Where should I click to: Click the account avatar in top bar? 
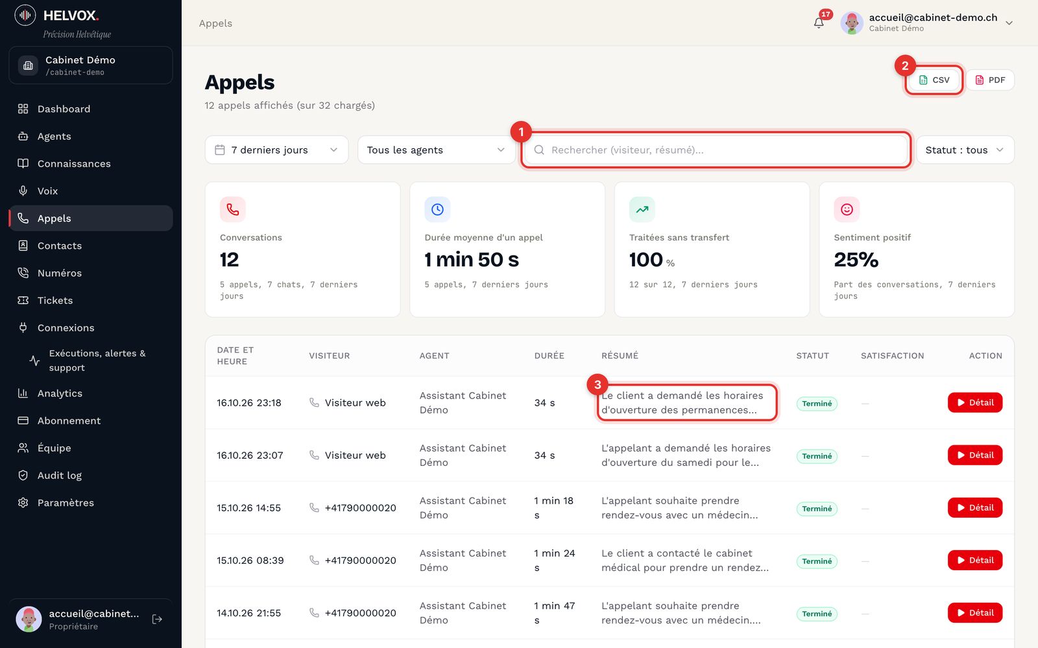[852, 23]
